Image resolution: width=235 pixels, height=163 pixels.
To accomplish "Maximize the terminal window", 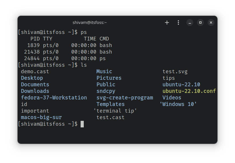I will point(200,23).
